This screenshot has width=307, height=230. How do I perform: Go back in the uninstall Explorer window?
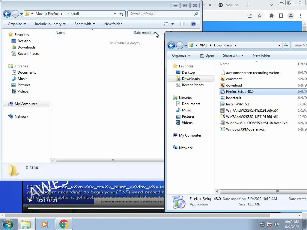[x=7, y=14]
